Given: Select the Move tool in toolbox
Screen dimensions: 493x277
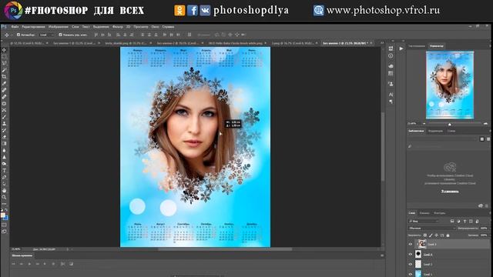Looking at the screenshot, I should pyautogui.click(x=4, y=50).
